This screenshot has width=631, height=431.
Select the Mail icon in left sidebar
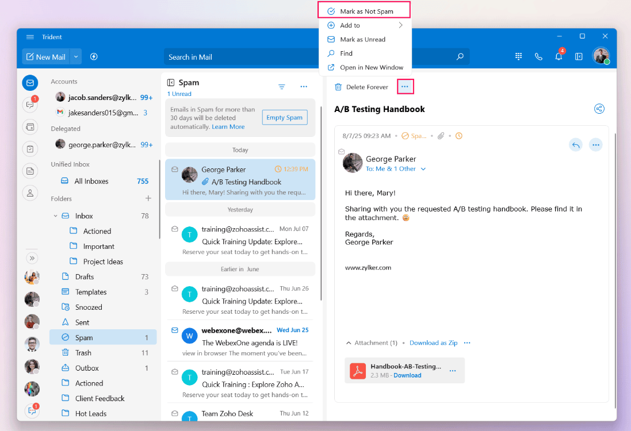pyautogui.click(x=30, y=83)
